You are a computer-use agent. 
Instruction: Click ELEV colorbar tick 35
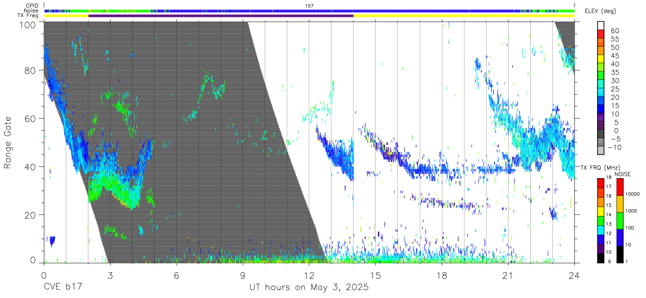point(614,73)
